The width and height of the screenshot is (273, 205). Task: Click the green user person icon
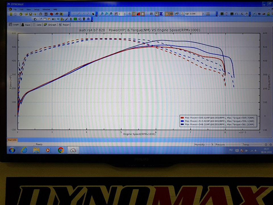[268, 14]
